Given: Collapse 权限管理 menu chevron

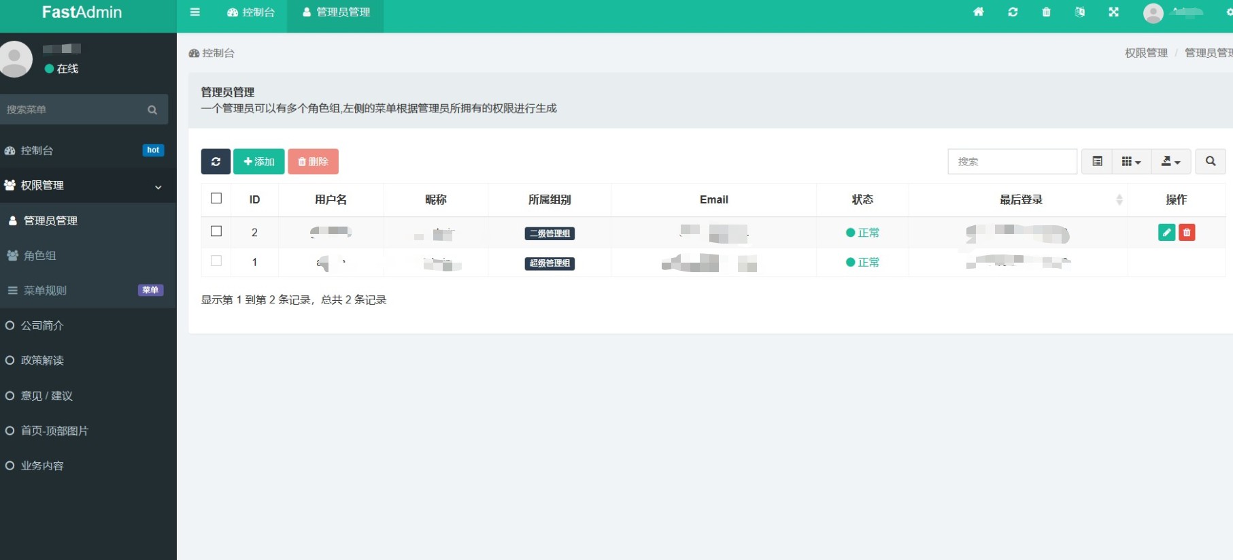Looking at the screenshot, I should (158, 187).
